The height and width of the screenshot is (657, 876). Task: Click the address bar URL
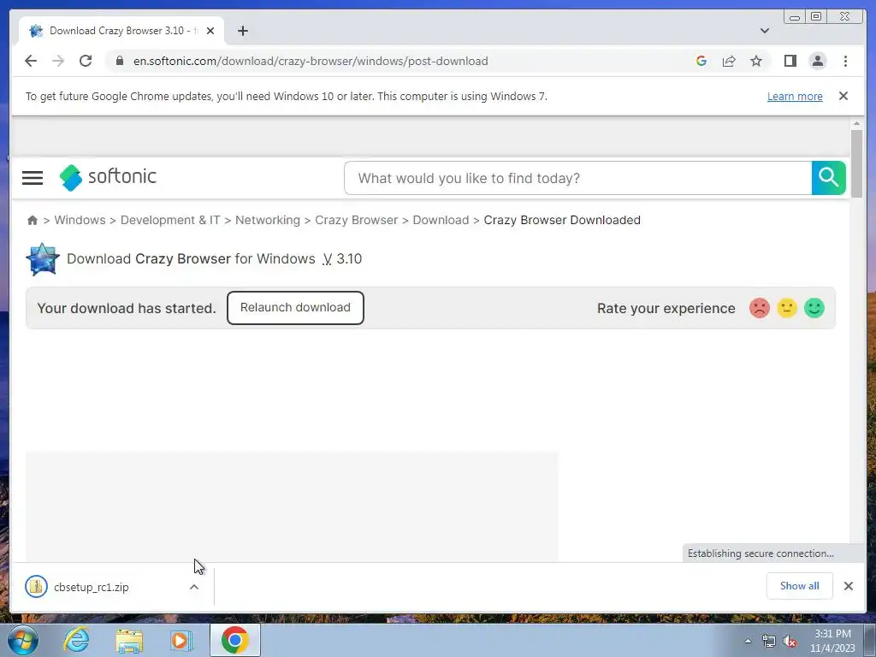point(310,61)
